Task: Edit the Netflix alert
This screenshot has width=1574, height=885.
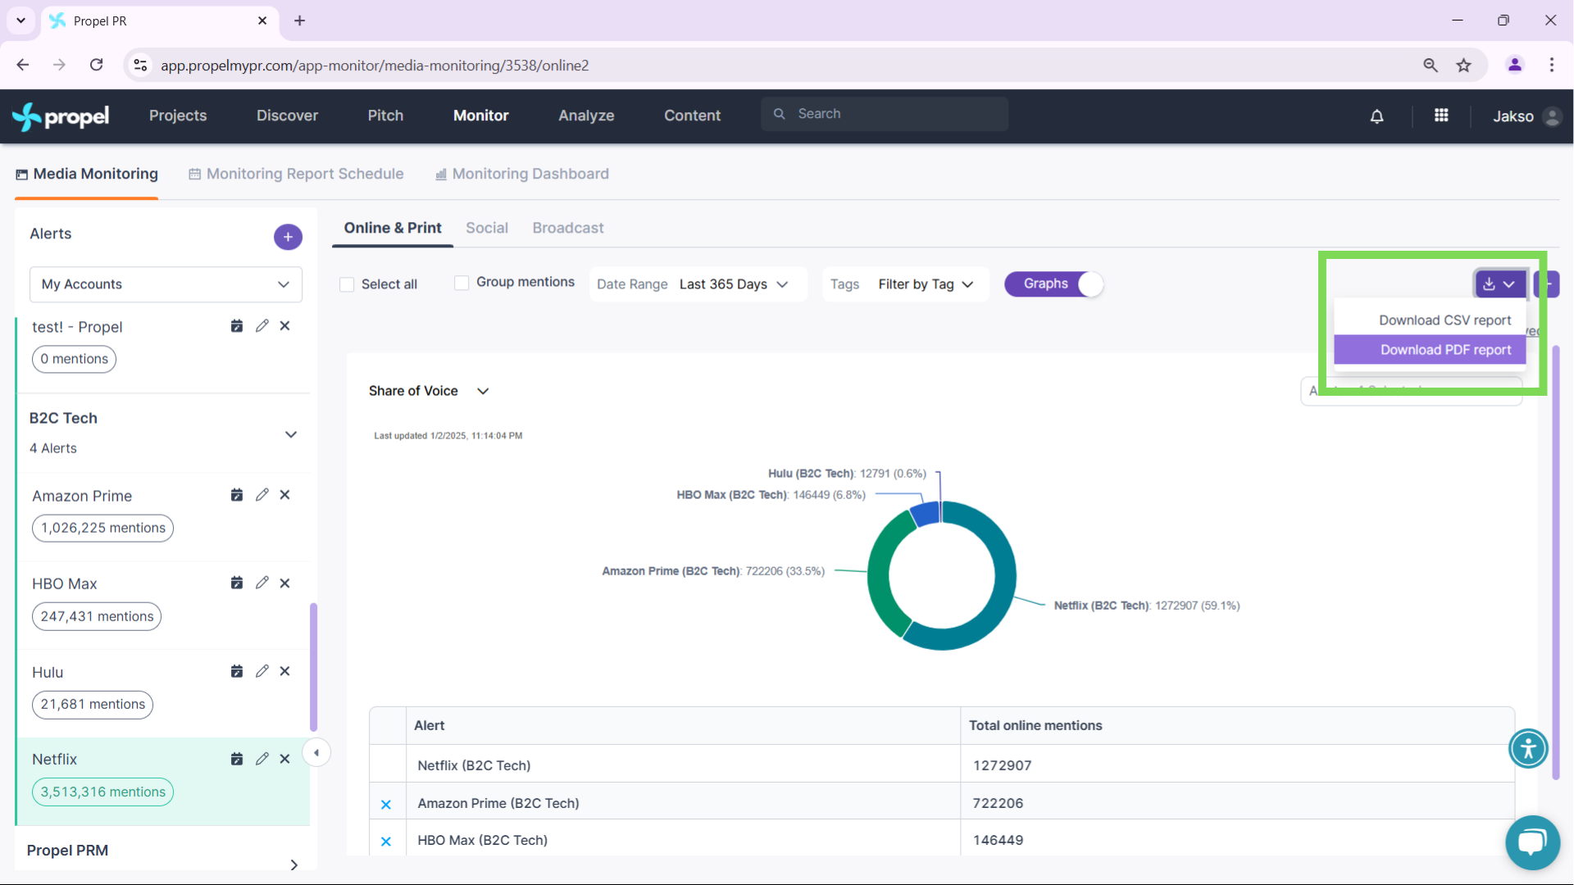Action: click(262, 759)
